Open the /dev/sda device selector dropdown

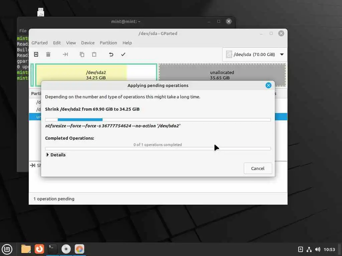[x=254, y=54]
